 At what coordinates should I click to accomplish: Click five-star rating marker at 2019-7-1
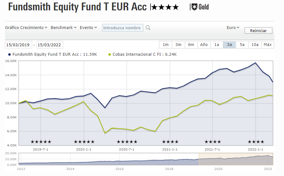41,142
